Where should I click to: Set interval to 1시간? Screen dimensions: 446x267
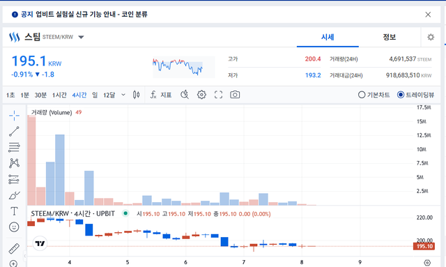(59, 95)
